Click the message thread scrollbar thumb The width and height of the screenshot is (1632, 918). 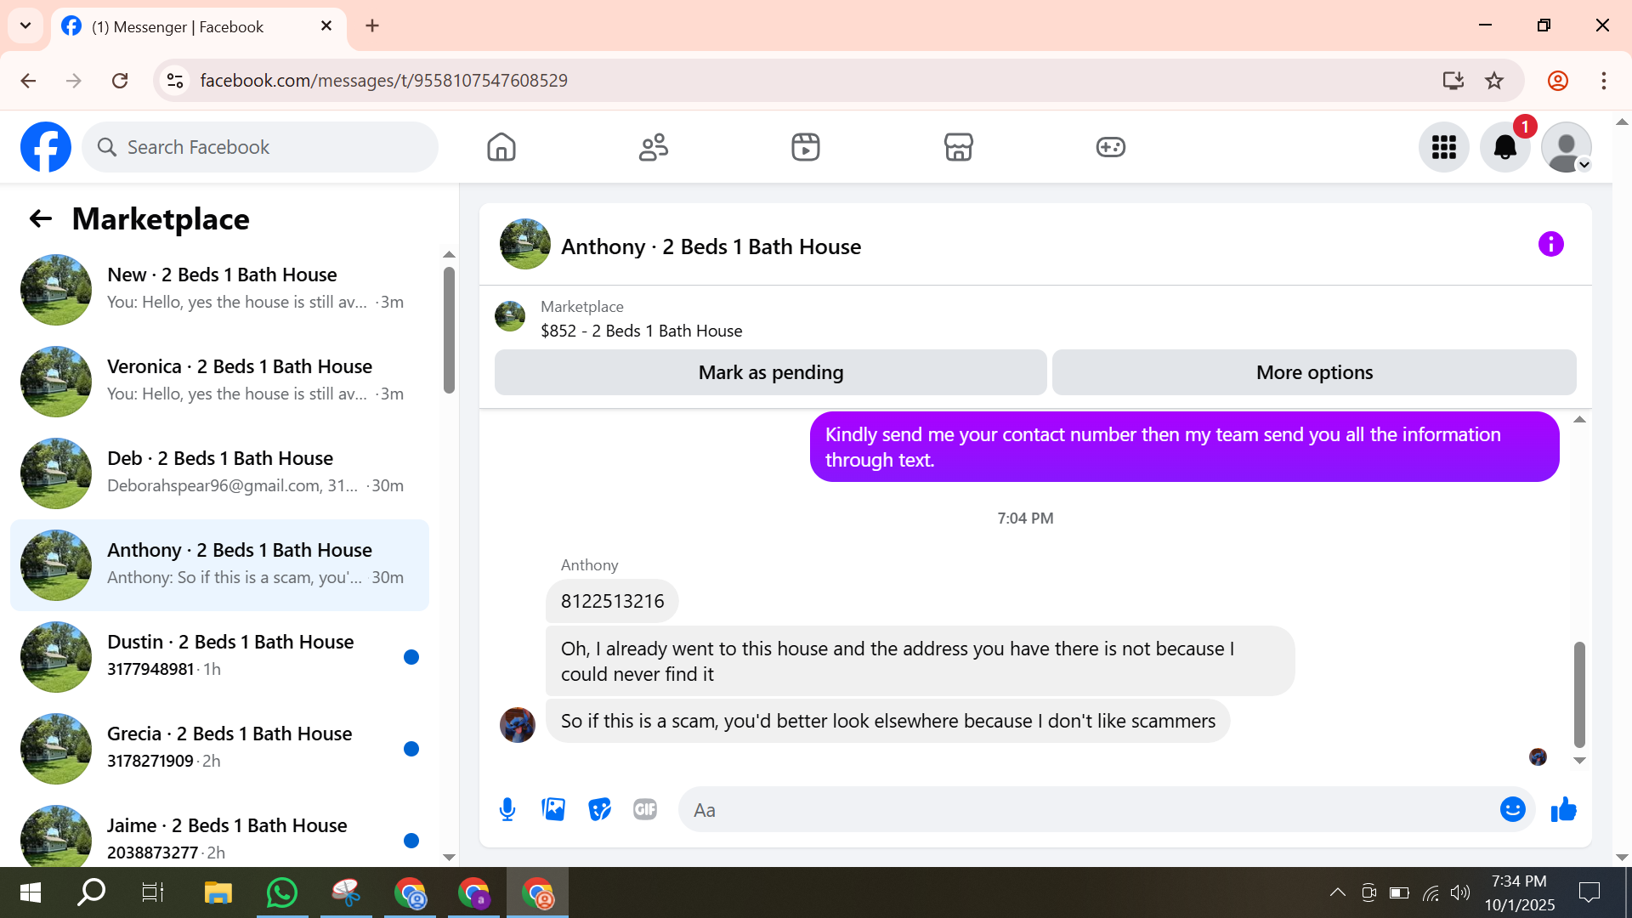(1579, 694)
